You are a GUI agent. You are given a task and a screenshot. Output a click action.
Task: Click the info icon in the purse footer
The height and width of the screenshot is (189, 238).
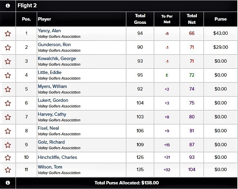point(8,183)
